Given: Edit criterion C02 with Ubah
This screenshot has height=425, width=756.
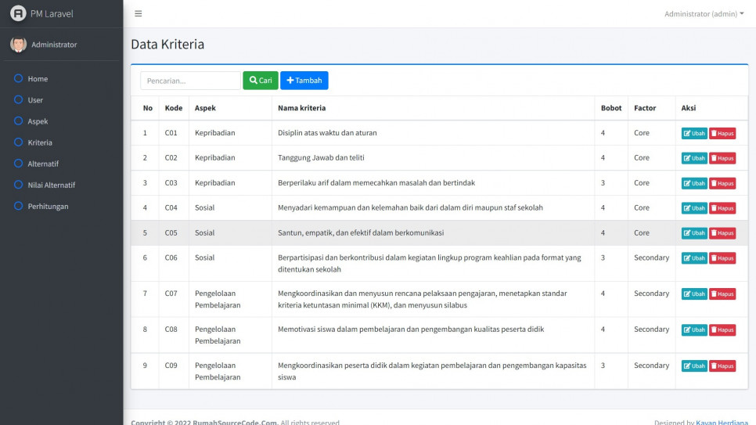Looking at the screenshot, I should [x=694, y=158].
